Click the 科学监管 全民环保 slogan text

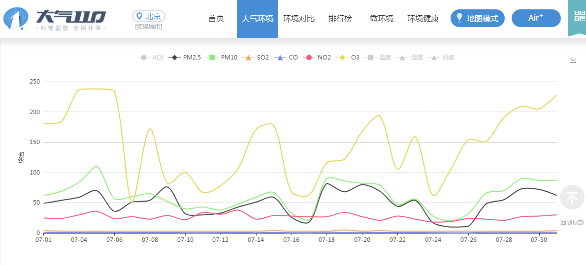coord(70,29)
